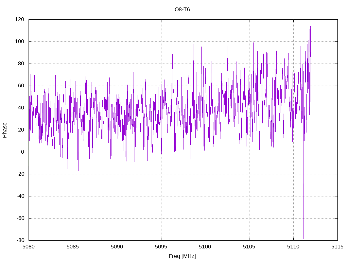Click the x-axis tick label 5085
Screen dimensions: 348x261
pos(73,247)
